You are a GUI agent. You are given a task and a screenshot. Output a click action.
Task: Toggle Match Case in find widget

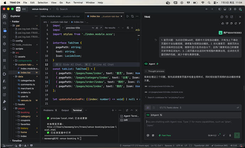click(93, 28)
